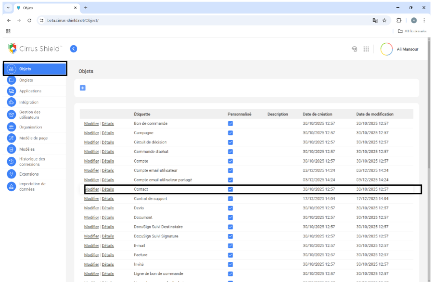
Task: Select the Intégration sidebar icon
Action: (x=12, y=102)
